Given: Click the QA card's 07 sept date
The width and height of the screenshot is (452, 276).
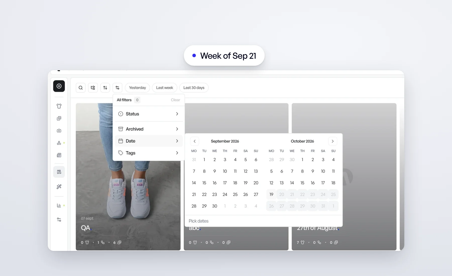Looking at the screenshot, I should click(87, 218).
